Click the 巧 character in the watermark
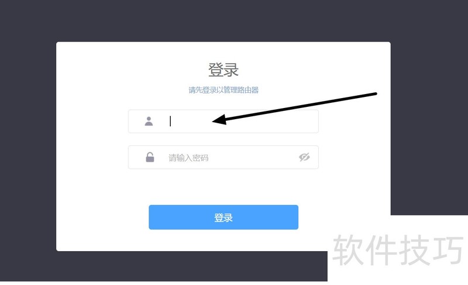Image resolution: width=468 pixels, height=285 pixels. pyautogui.click(x=448, y=250)
